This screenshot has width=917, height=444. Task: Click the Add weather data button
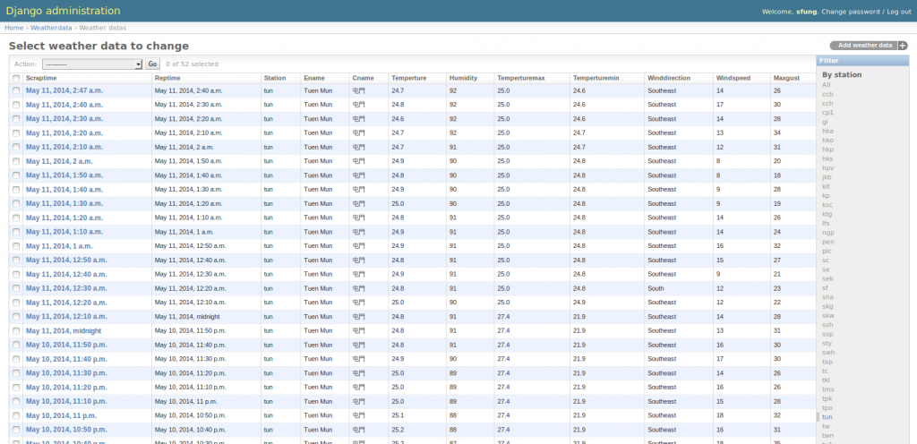[864, 46]
